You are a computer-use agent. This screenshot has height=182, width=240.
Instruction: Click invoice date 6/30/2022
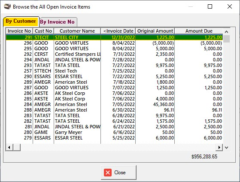(124, 110)
